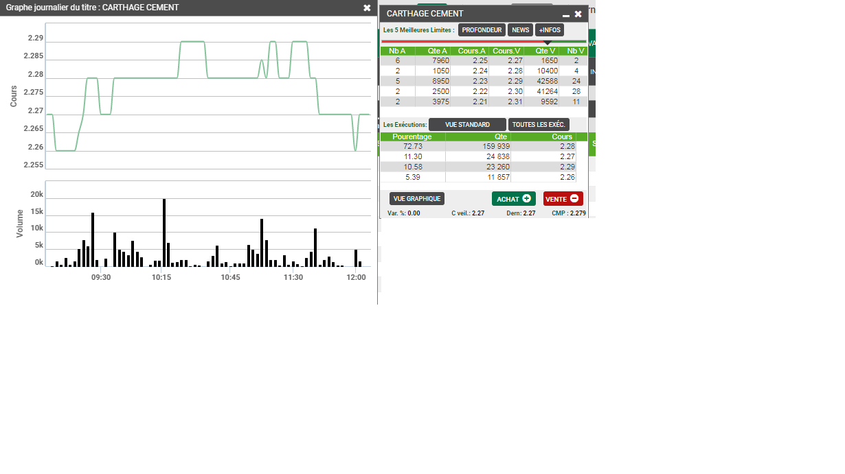Open the NEWS for Carthage Cement
845x474 pixels.
(x=521, y=30)
